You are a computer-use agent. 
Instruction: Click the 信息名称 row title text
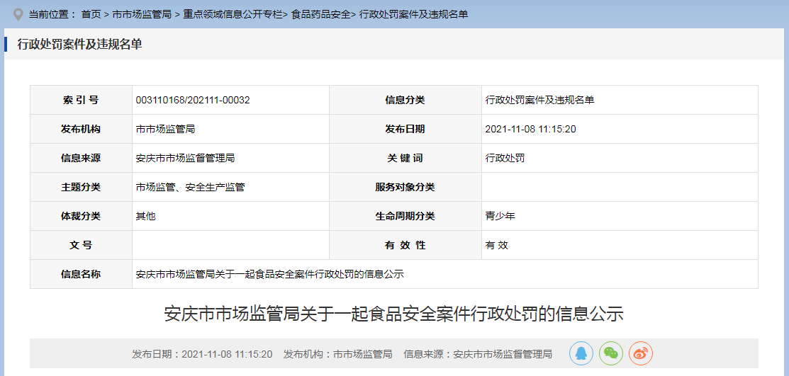(x=269, y=275)
